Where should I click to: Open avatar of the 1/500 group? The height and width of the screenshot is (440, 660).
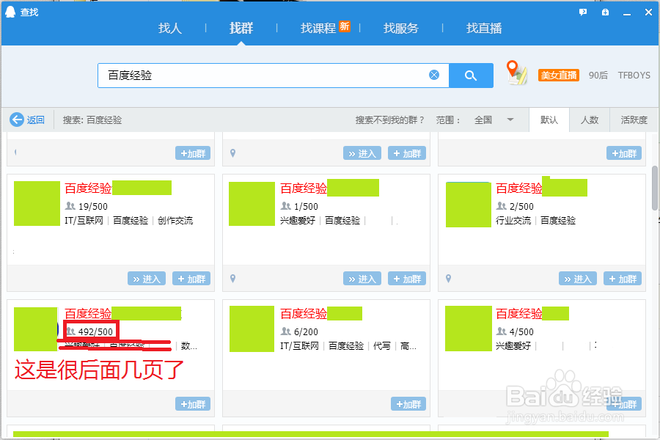click(252, 204)
